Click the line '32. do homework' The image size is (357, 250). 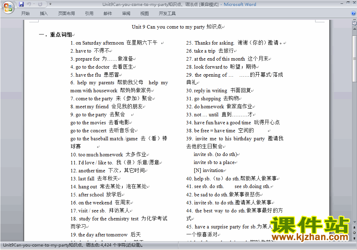coord(219,107)
